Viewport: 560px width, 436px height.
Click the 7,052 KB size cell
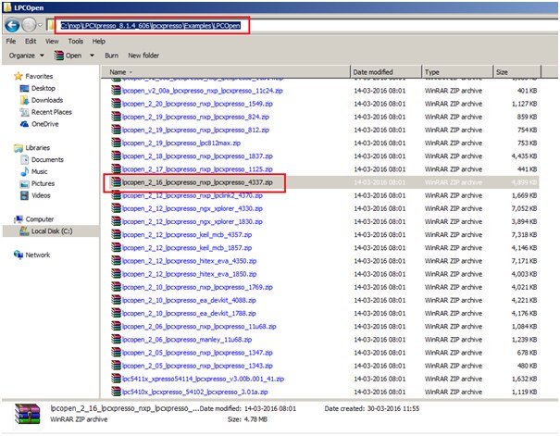pos(524,208)
